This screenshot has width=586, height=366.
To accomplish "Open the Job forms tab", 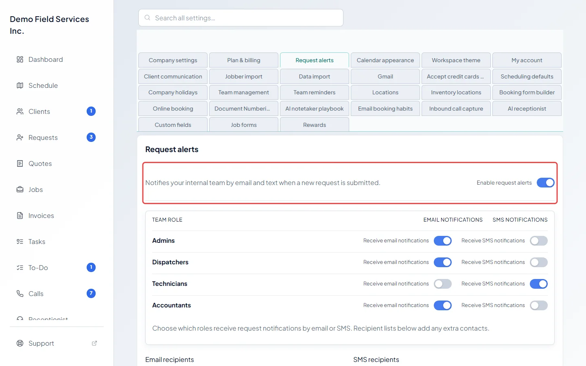I will click(x=244, y=124).
